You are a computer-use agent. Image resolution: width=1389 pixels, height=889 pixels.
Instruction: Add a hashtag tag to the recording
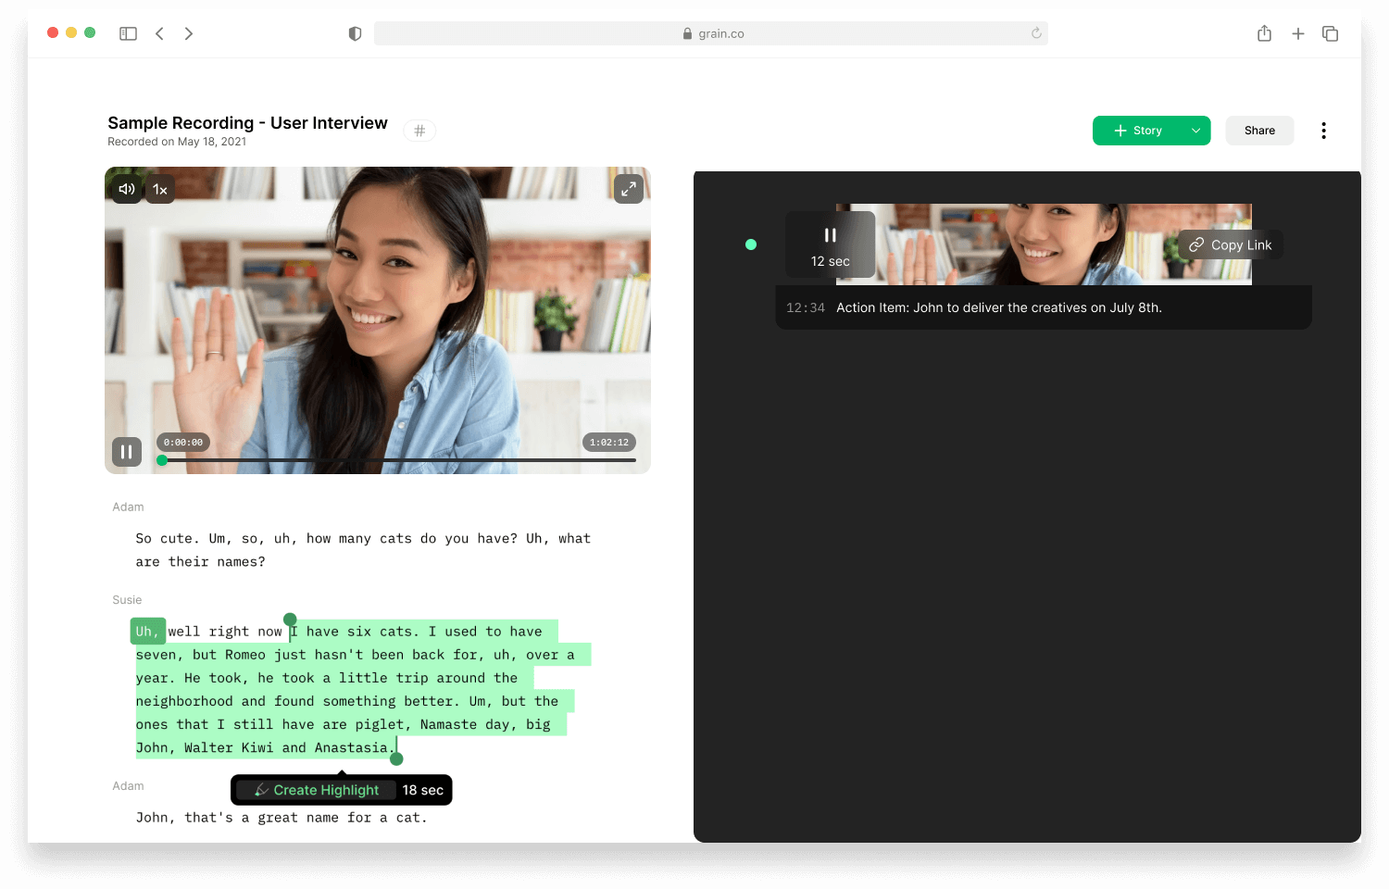click(x=419, y=130)
